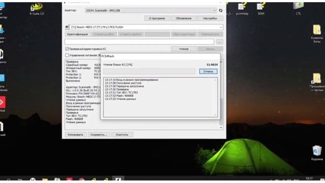Open Настройки settings button
The height and width of the screenshot is (183, 325).
(210, 18)
